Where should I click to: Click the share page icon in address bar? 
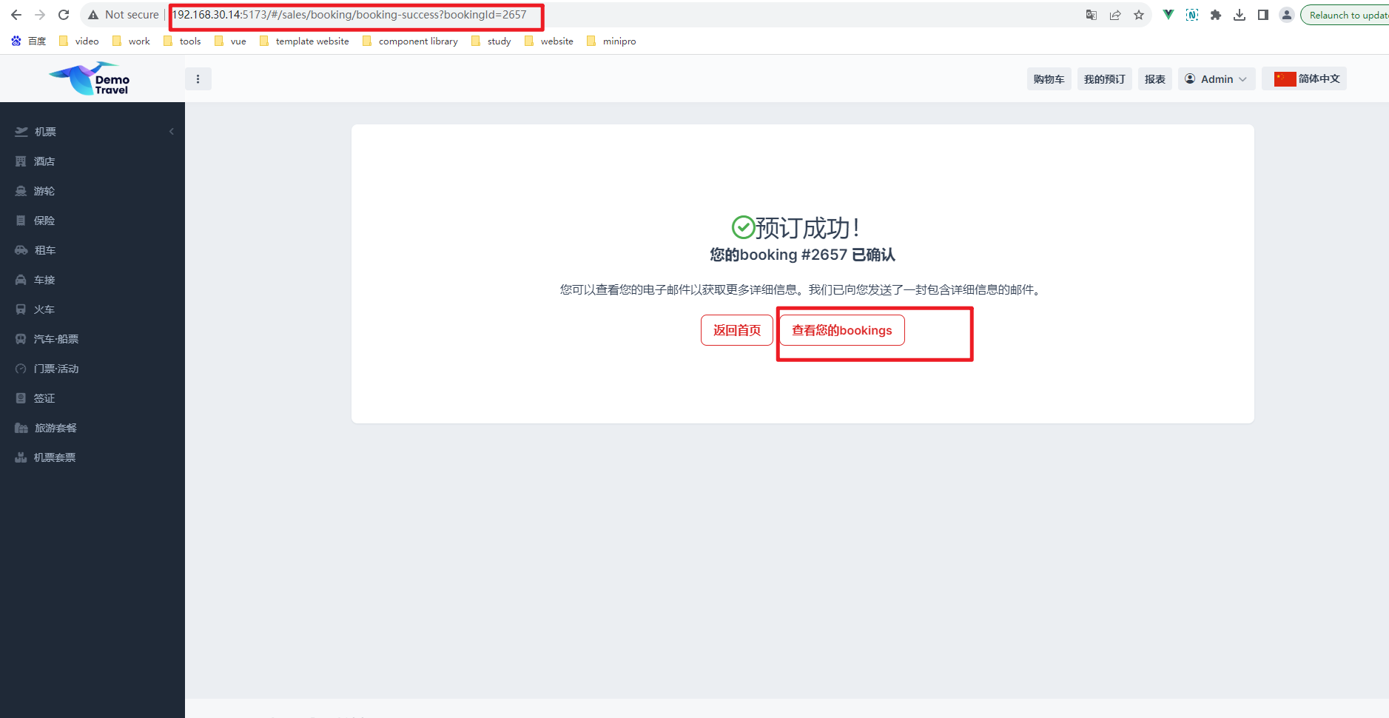click(1115, 15)
